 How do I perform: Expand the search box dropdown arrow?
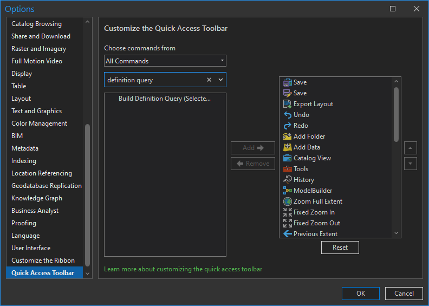(220, 80)
